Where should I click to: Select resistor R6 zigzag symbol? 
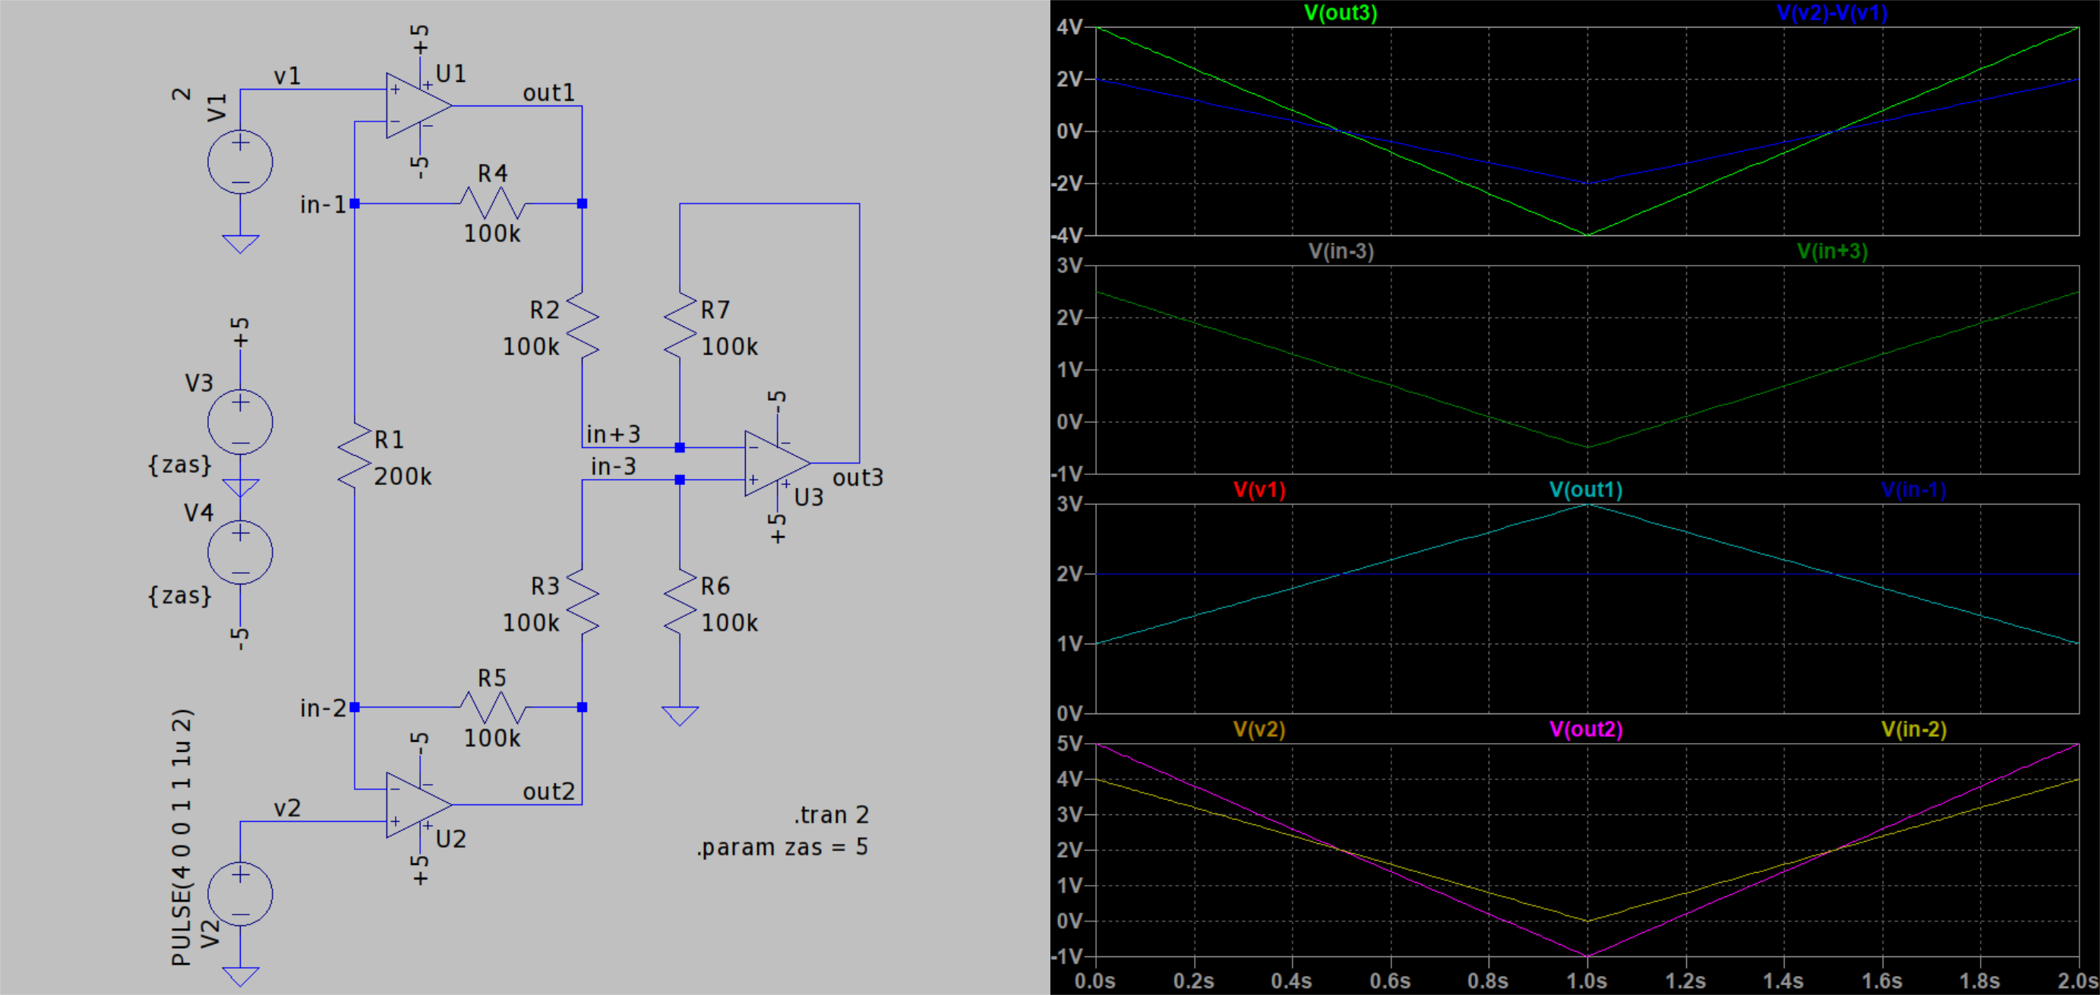680,602
